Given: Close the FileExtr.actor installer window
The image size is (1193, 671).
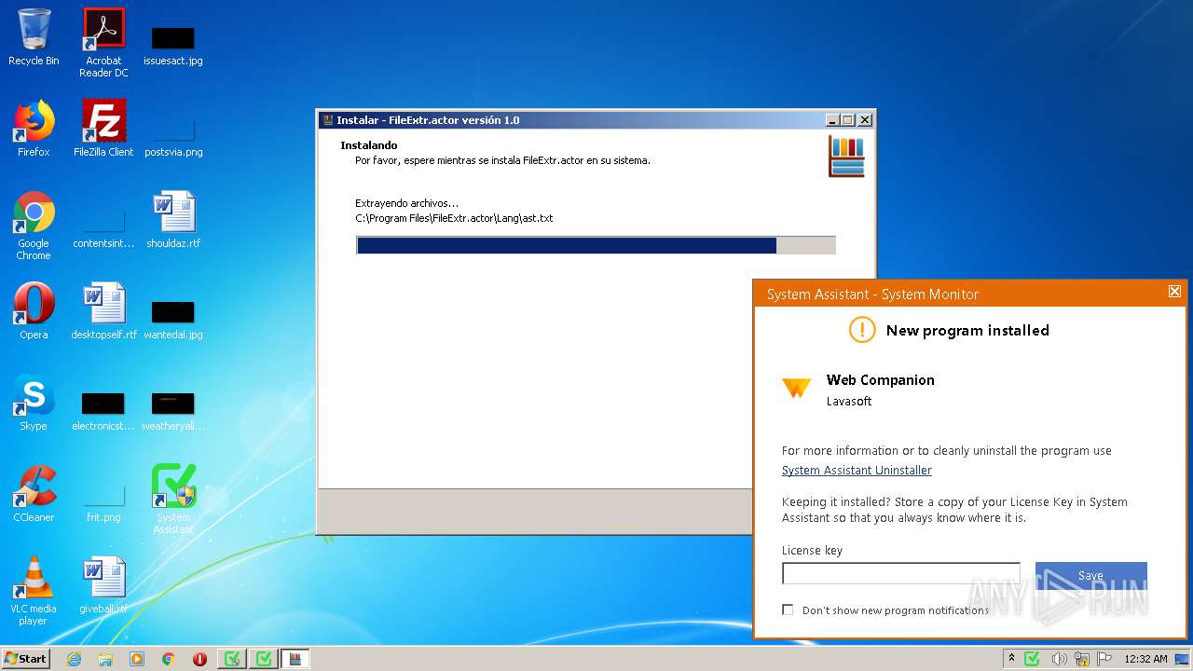Looking at the screenshot, I should click(865, 120).
